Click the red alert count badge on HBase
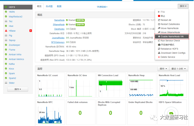This screenshot has width=194, height=126. pyautogui.click(x=31, y=31)
